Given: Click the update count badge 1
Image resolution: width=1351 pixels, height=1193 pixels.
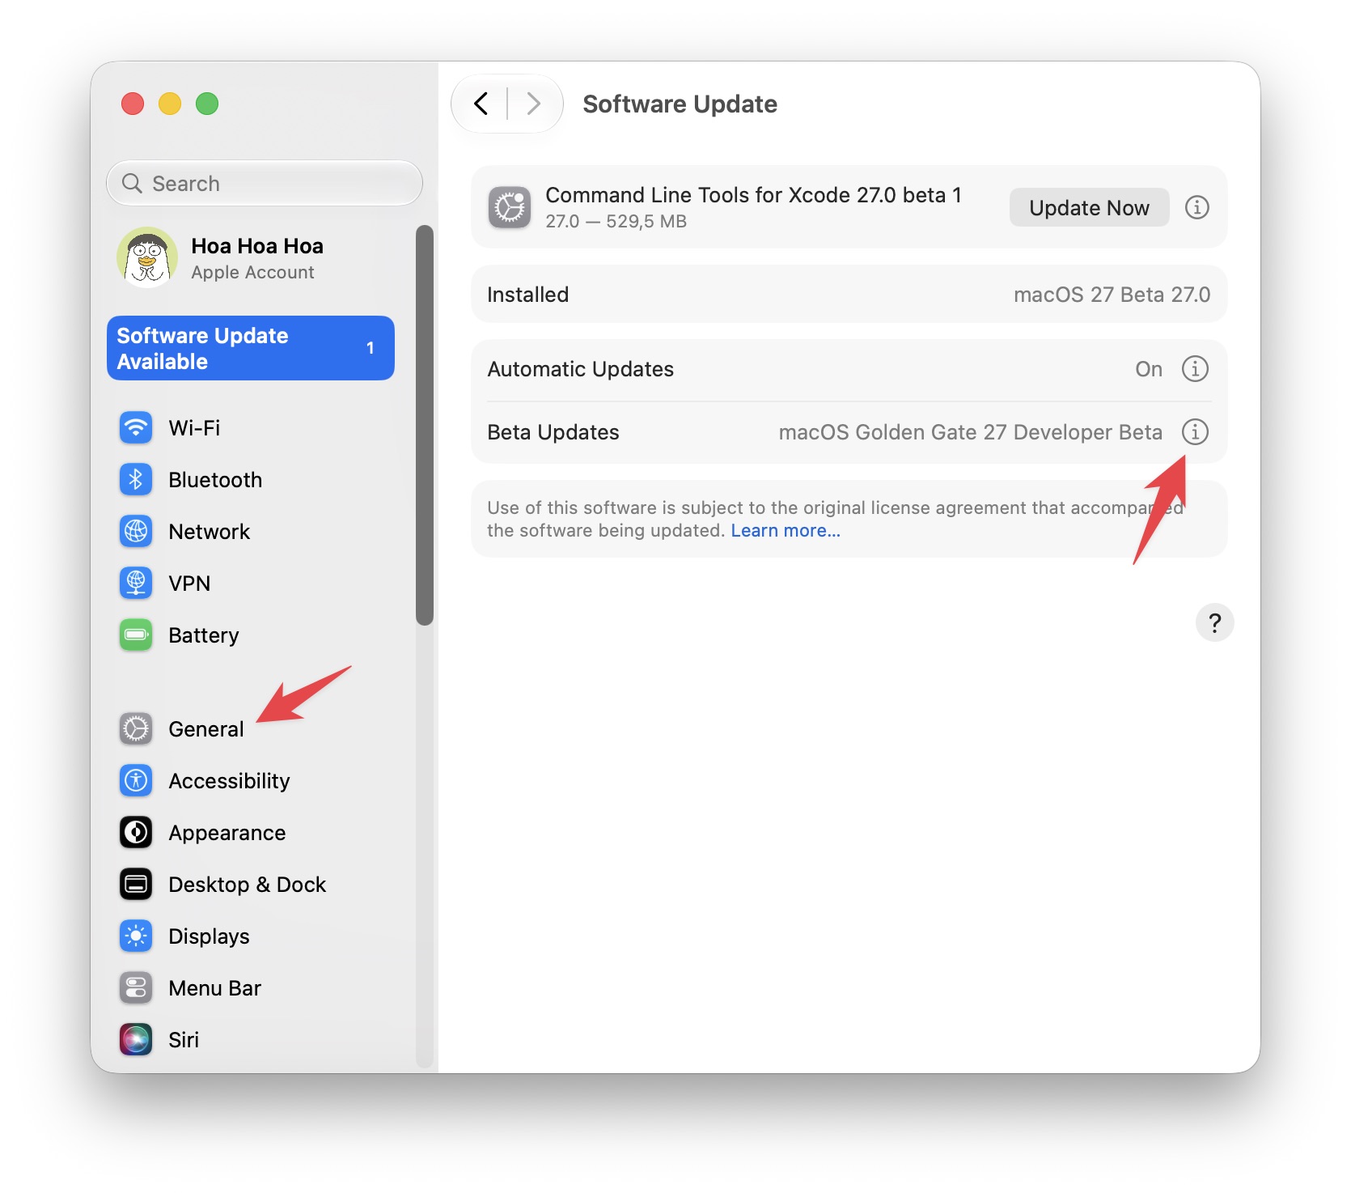Looking at the screenshot, I should coord(370,348).
